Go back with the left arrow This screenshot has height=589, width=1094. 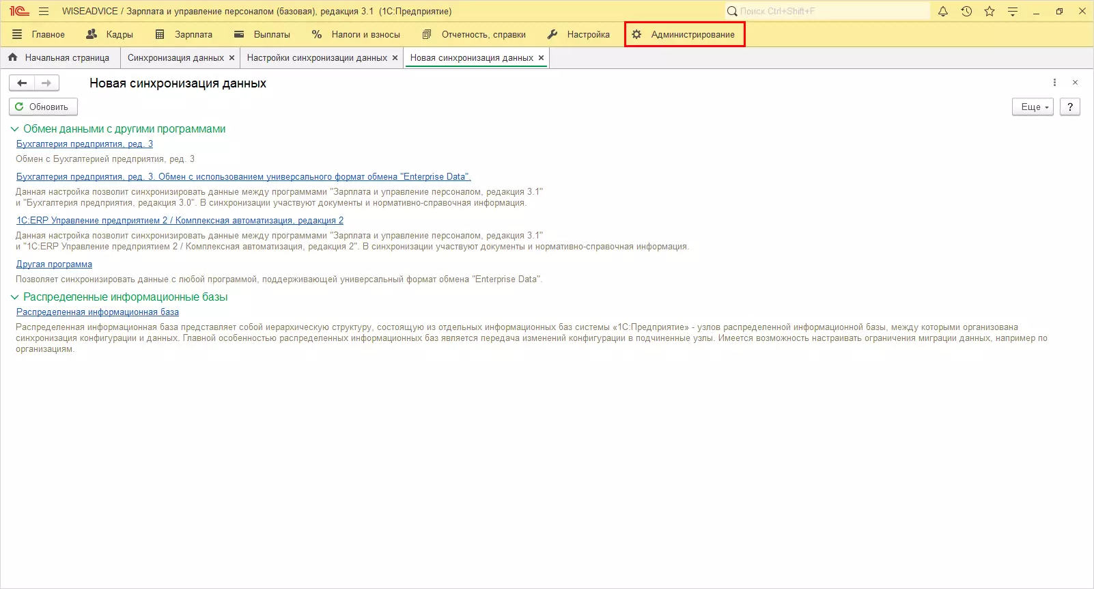pos(22,83)
